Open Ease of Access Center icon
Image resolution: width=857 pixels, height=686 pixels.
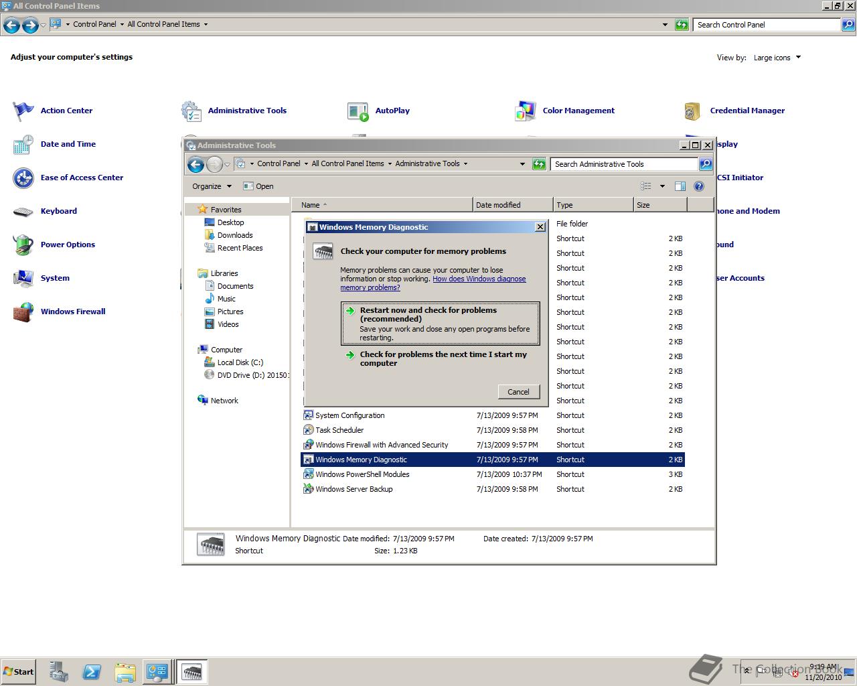[x=23, y=178]
